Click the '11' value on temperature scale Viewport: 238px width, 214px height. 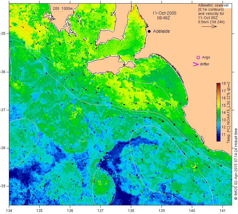click(224, 134)
